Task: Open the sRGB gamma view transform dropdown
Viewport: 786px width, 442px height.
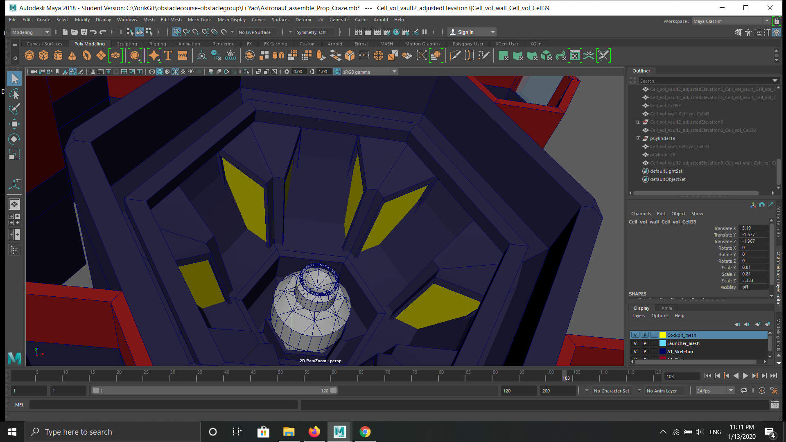Action: 394,72
